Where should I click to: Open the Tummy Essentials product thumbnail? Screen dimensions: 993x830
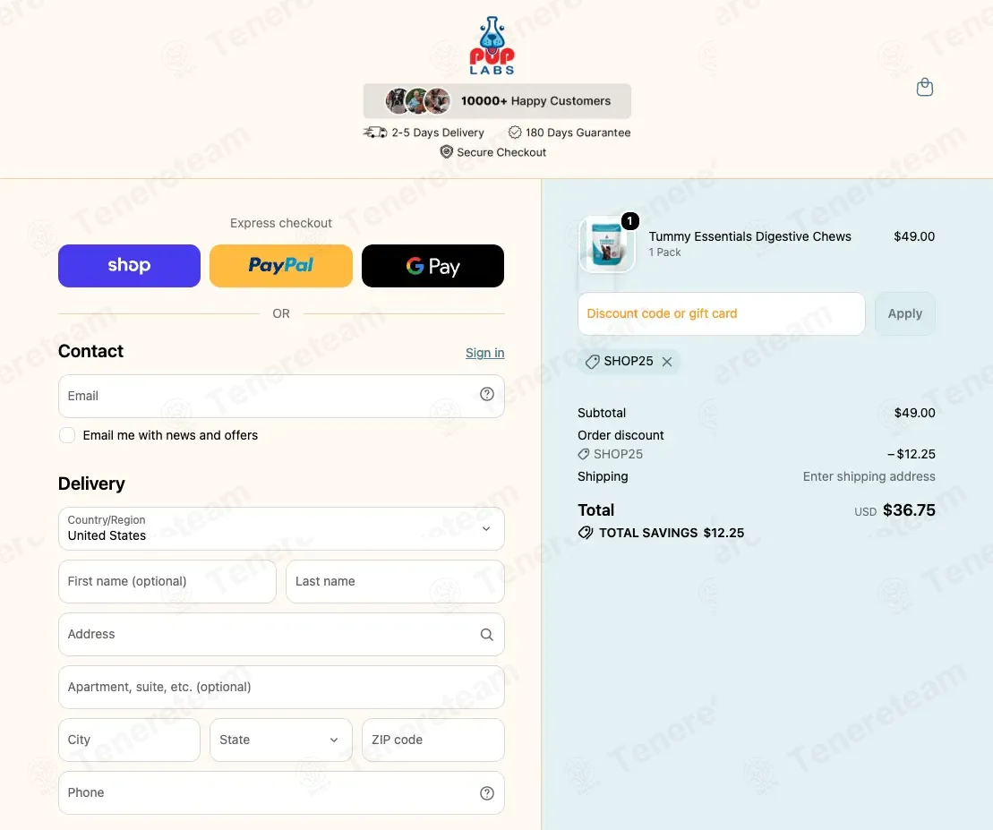point(607,244)
